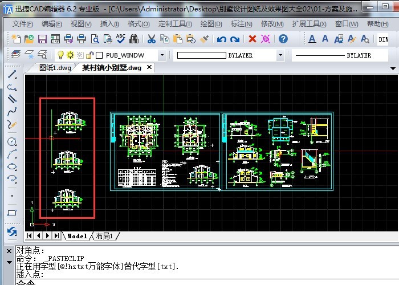Switch to the 图纸1.dwg tab

tap(55, 67)
